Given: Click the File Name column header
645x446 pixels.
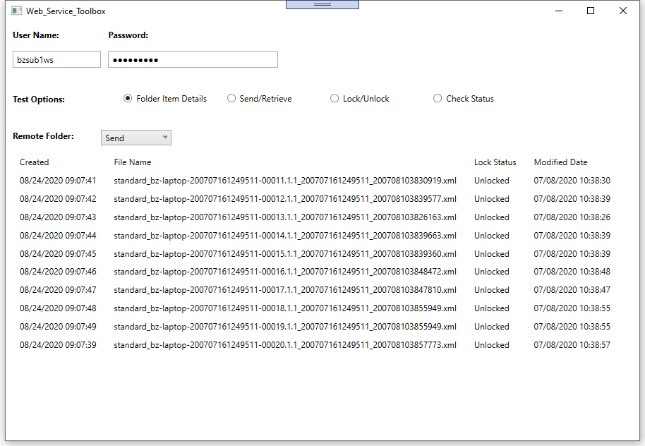Looking at the screenshot, I should tap(133, 162).
